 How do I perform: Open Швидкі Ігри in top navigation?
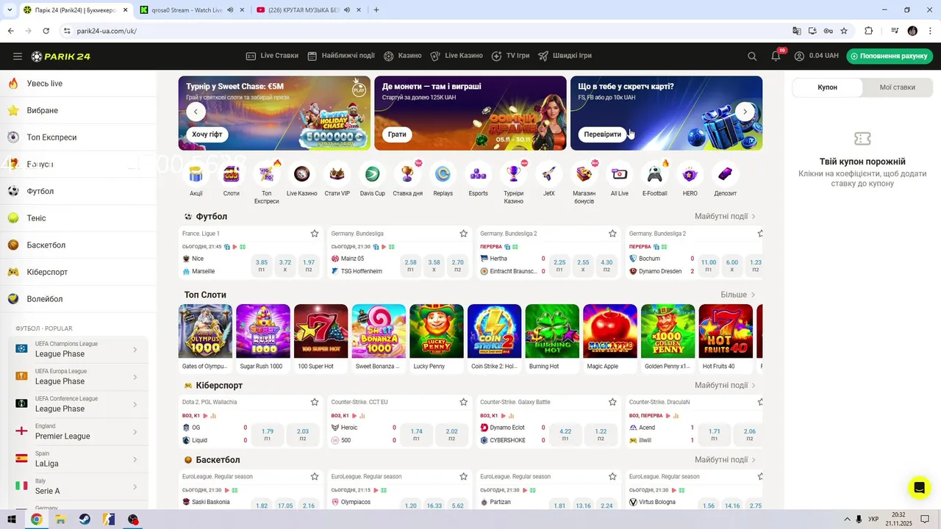[x=565, y=56]
